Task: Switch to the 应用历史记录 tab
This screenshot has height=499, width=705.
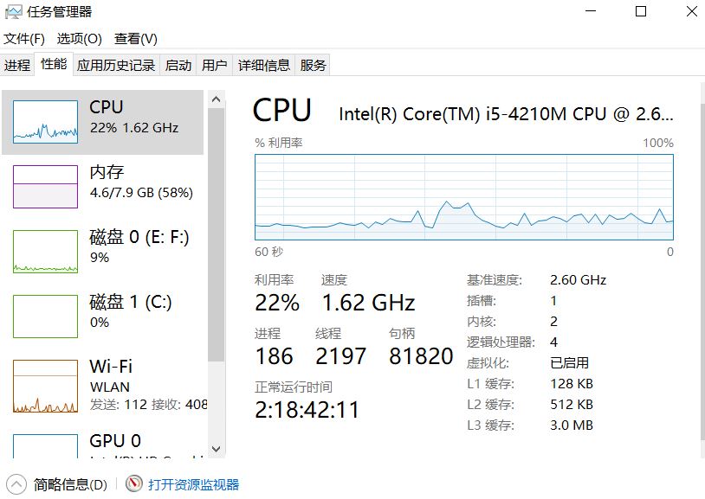Action: (x=116, y=65)
